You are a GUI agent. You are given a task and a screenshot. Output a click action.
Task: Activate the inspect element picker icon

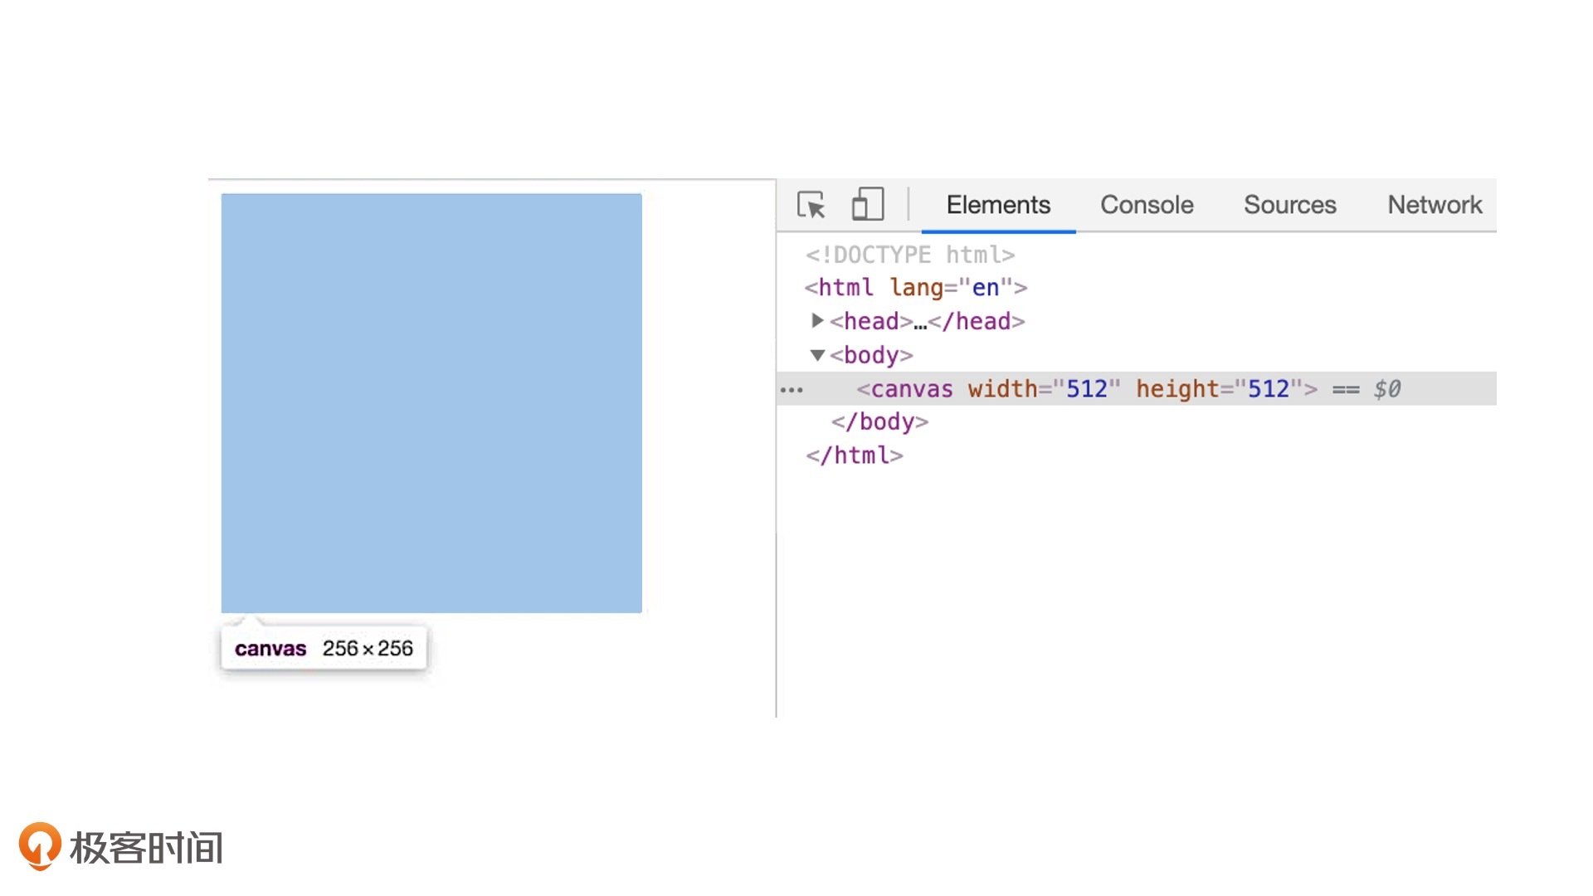811,205
